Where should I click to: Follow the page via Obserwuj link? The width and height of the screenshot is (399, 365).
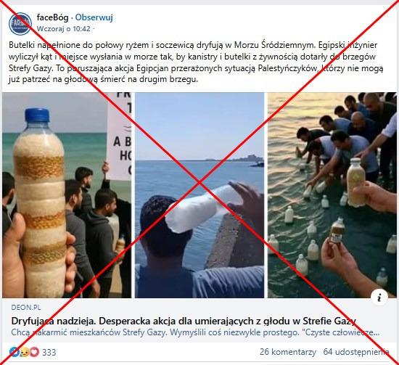[94, 17]
